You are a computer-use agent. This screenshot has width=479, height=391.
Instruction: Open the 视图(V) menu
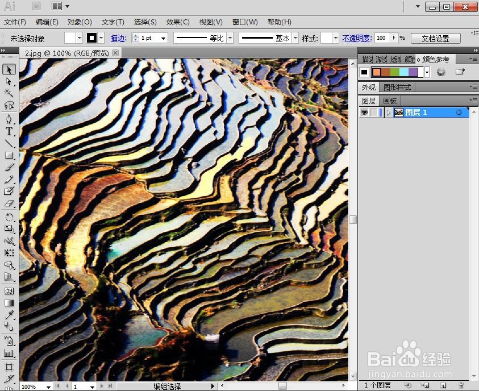[211, 22]
